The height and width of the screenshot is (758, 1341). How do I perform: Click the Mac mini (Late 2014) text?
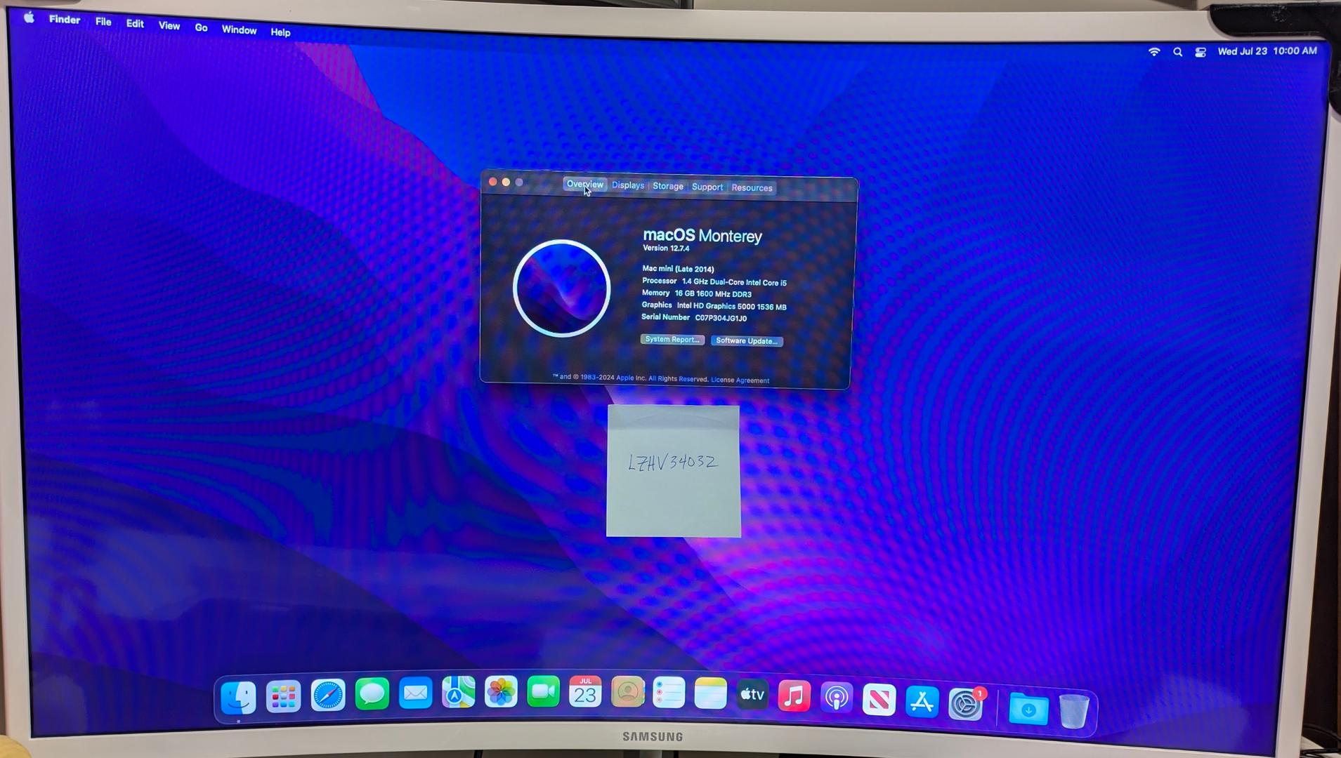click(x=678, y=269)
